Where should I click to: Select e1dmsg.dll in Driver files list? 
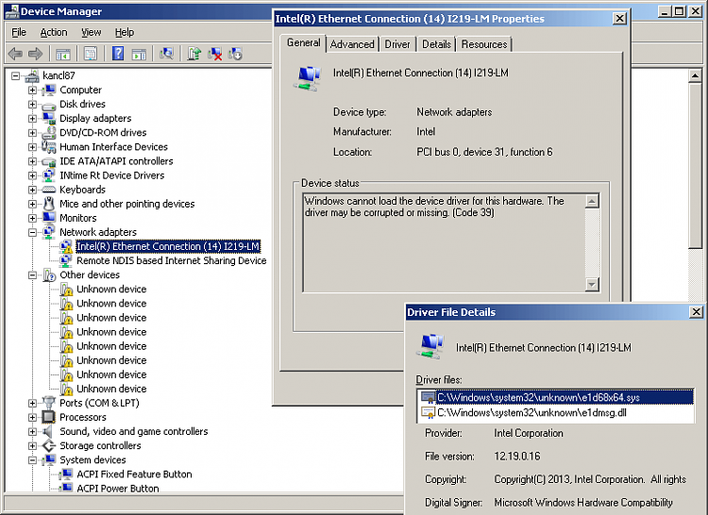[556, 412]
